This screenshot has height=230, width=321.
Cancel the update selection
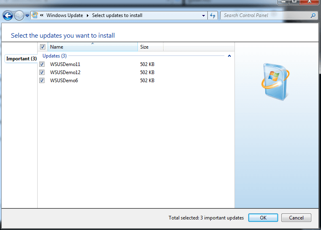coord(296,218)
